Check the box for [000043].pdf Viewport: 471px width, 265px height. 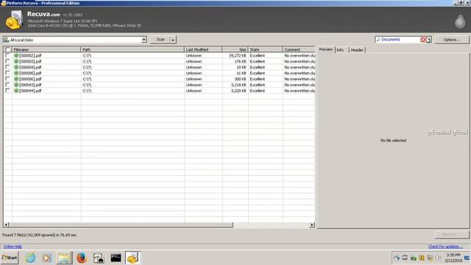click(x=7, y=85)
